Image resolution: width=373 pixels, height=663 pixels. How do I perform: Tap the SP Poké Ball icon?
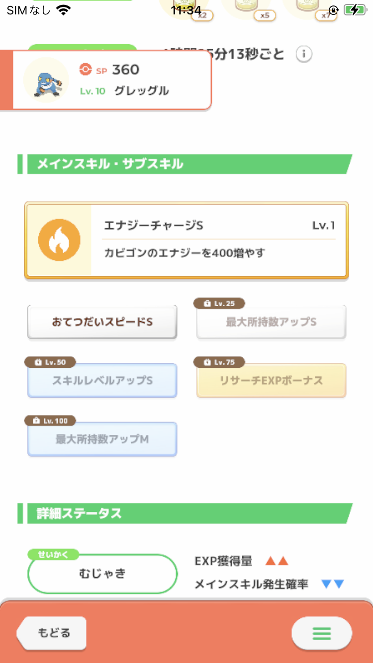(86, 70)
